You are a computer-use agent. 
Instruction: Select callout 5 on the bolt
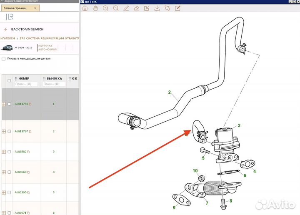click(x=203, y=158)
